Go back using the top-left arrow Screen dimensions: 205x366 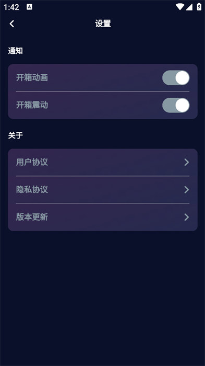click(x=12, y=24)
